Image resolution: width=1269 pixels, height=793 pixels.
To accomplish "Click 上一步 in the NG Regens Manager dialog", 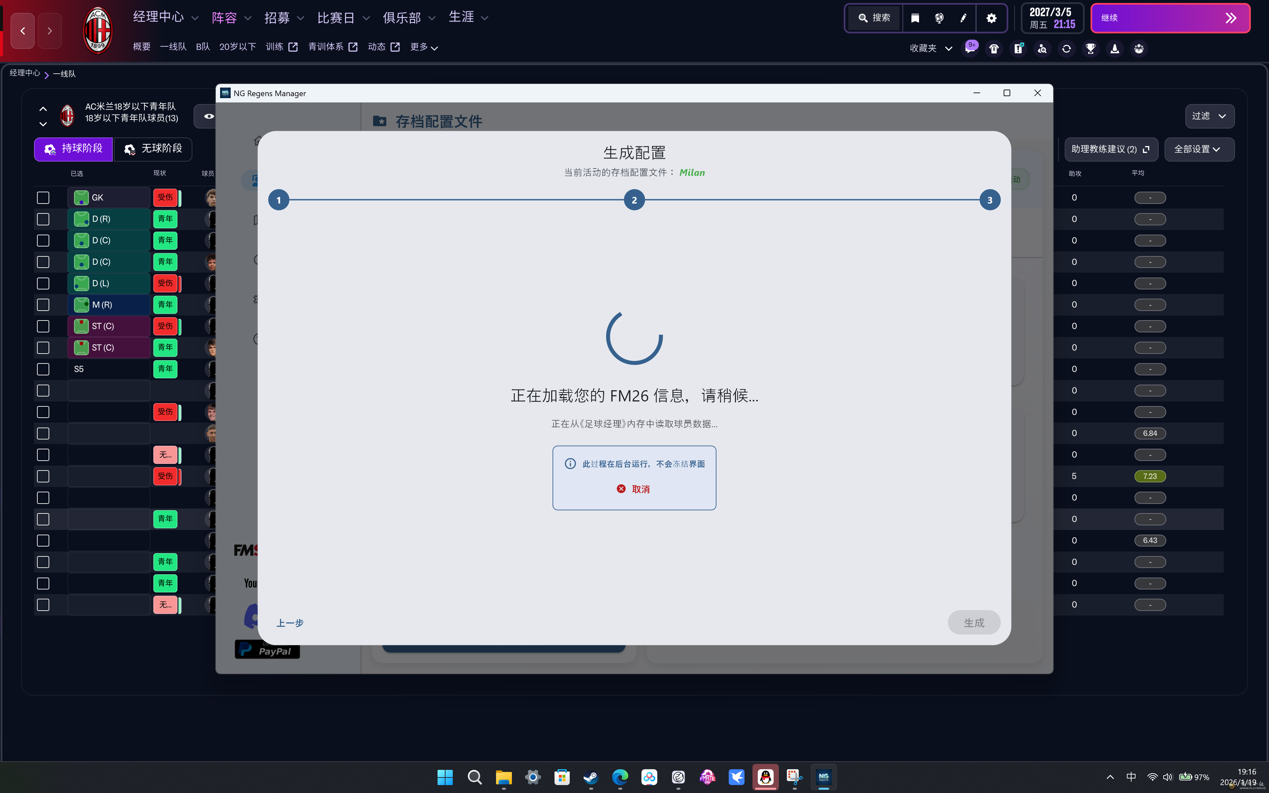I will [x=290, y=623].
